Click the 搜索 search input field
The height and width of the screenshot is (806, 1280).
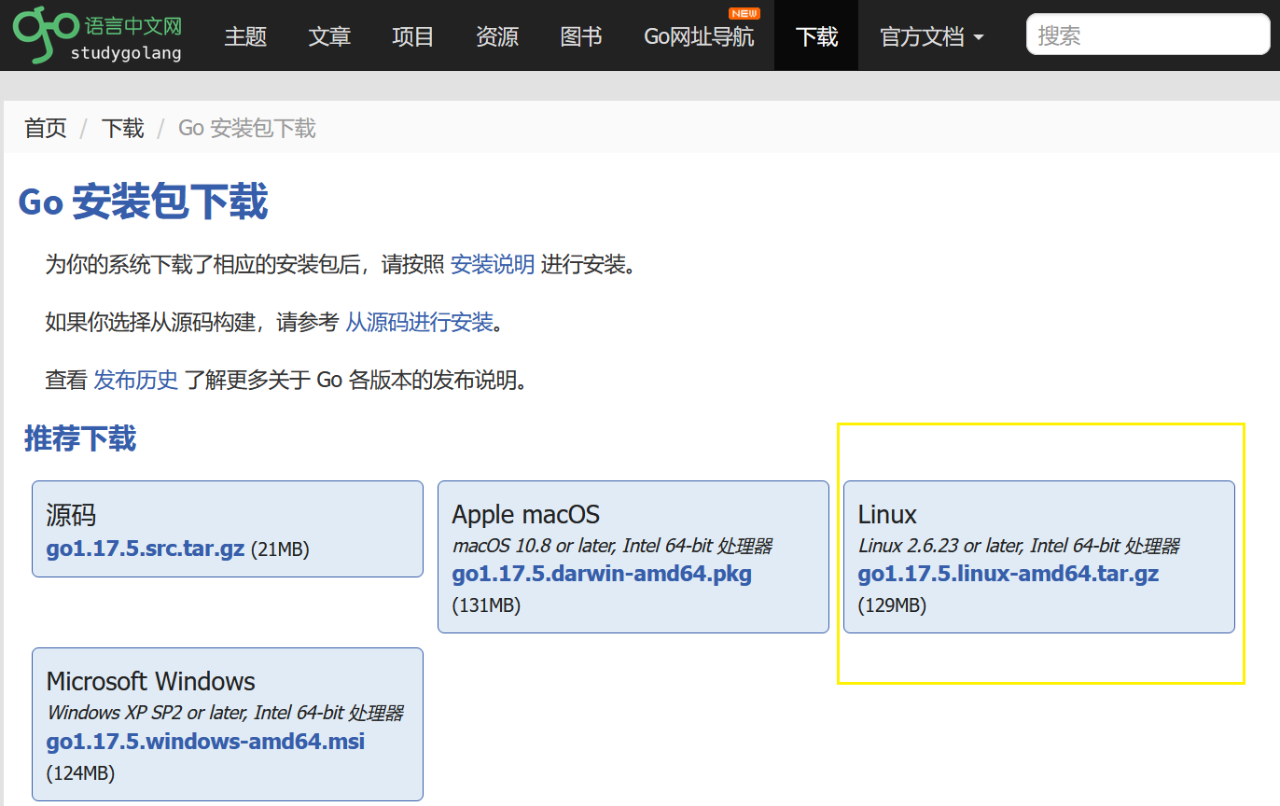pos(1147,34)
